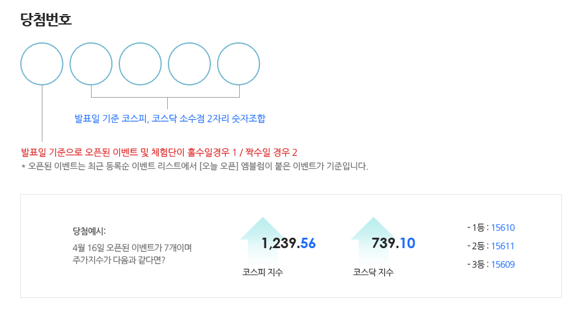The height and width of the screenshot is (320, 586).
Task: Click the fourth winning number circle
Action: click(x=189, y=64)
